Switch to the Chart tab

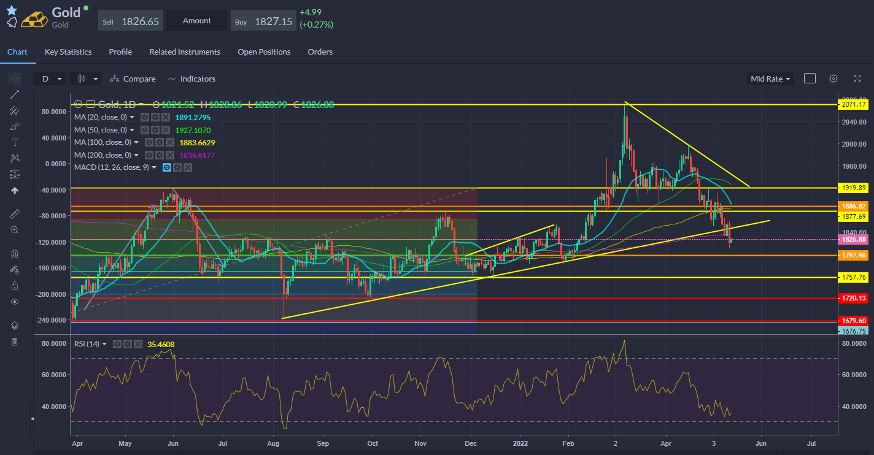click(x=17, y=52)
